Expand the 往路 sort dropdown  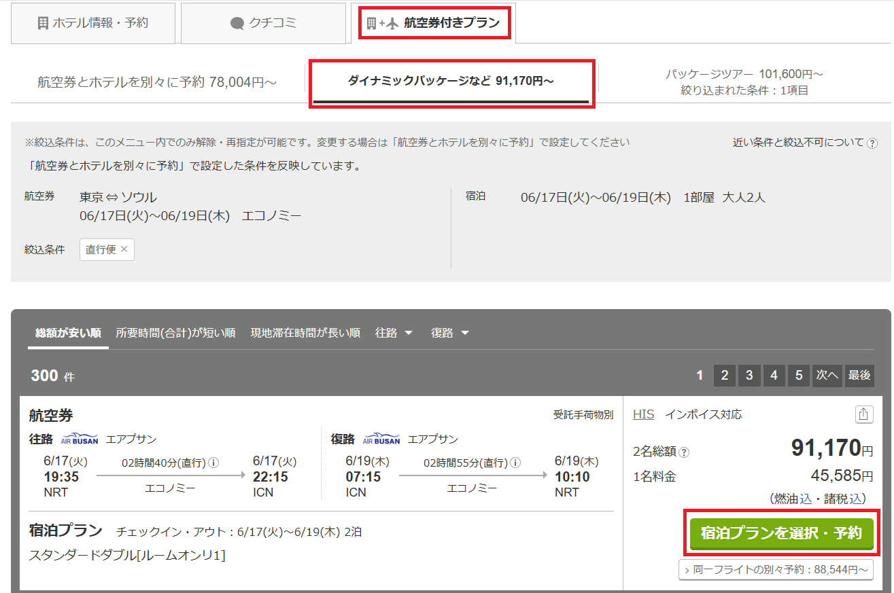coord(394,333)
